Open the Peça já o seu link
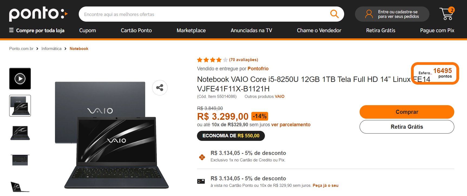The image size is (467, 196). (x=325, y=185)
